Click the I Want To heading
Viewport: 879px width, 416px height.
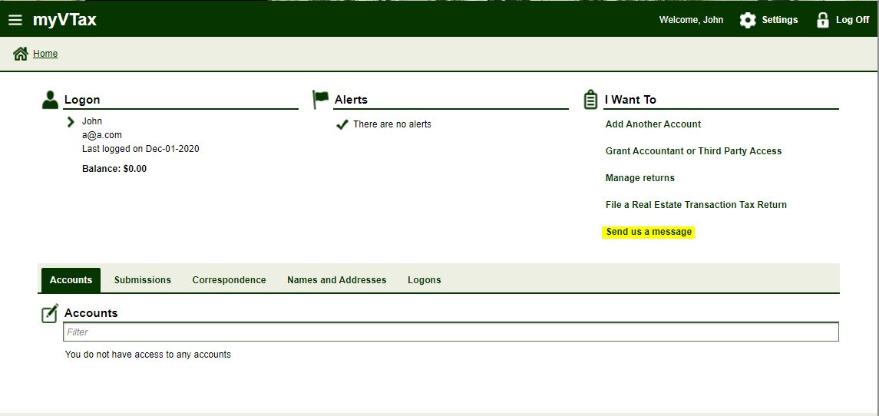click(x=631, y=100)
